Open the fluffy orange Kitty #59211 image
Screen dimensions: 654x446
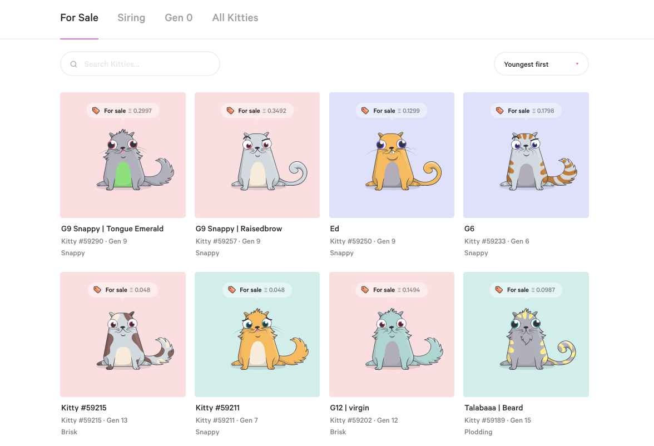[x=257, y=335]
